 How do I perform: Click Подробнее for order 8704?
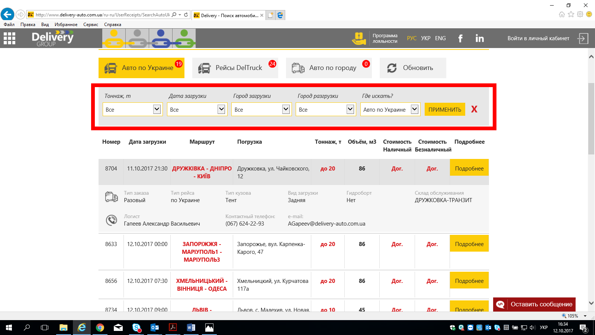click(x=469, y=168)
